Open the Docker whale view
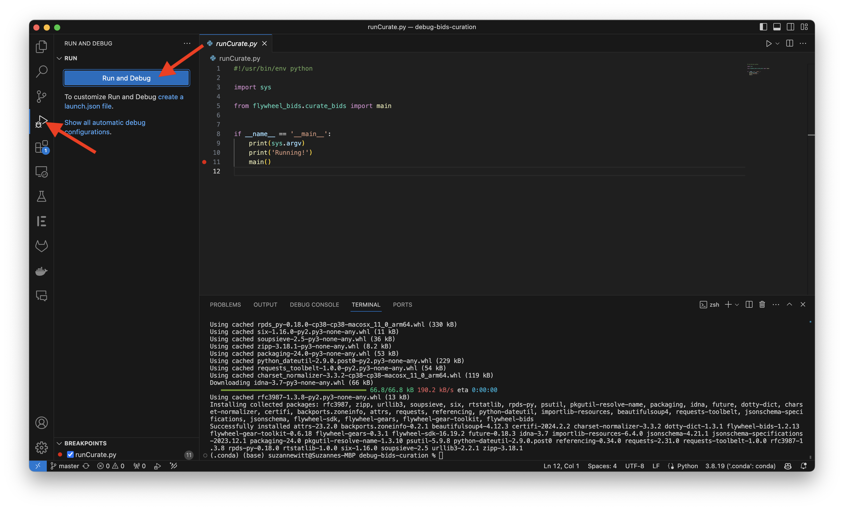Viewport: 844px width, 510px height. pos(42,271)
